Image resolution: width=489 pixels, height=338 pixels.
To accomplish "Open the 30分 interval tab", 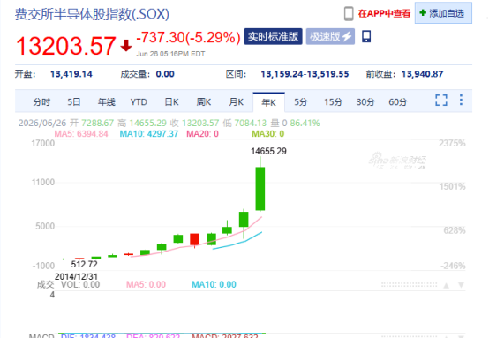I will pos(365,102).
